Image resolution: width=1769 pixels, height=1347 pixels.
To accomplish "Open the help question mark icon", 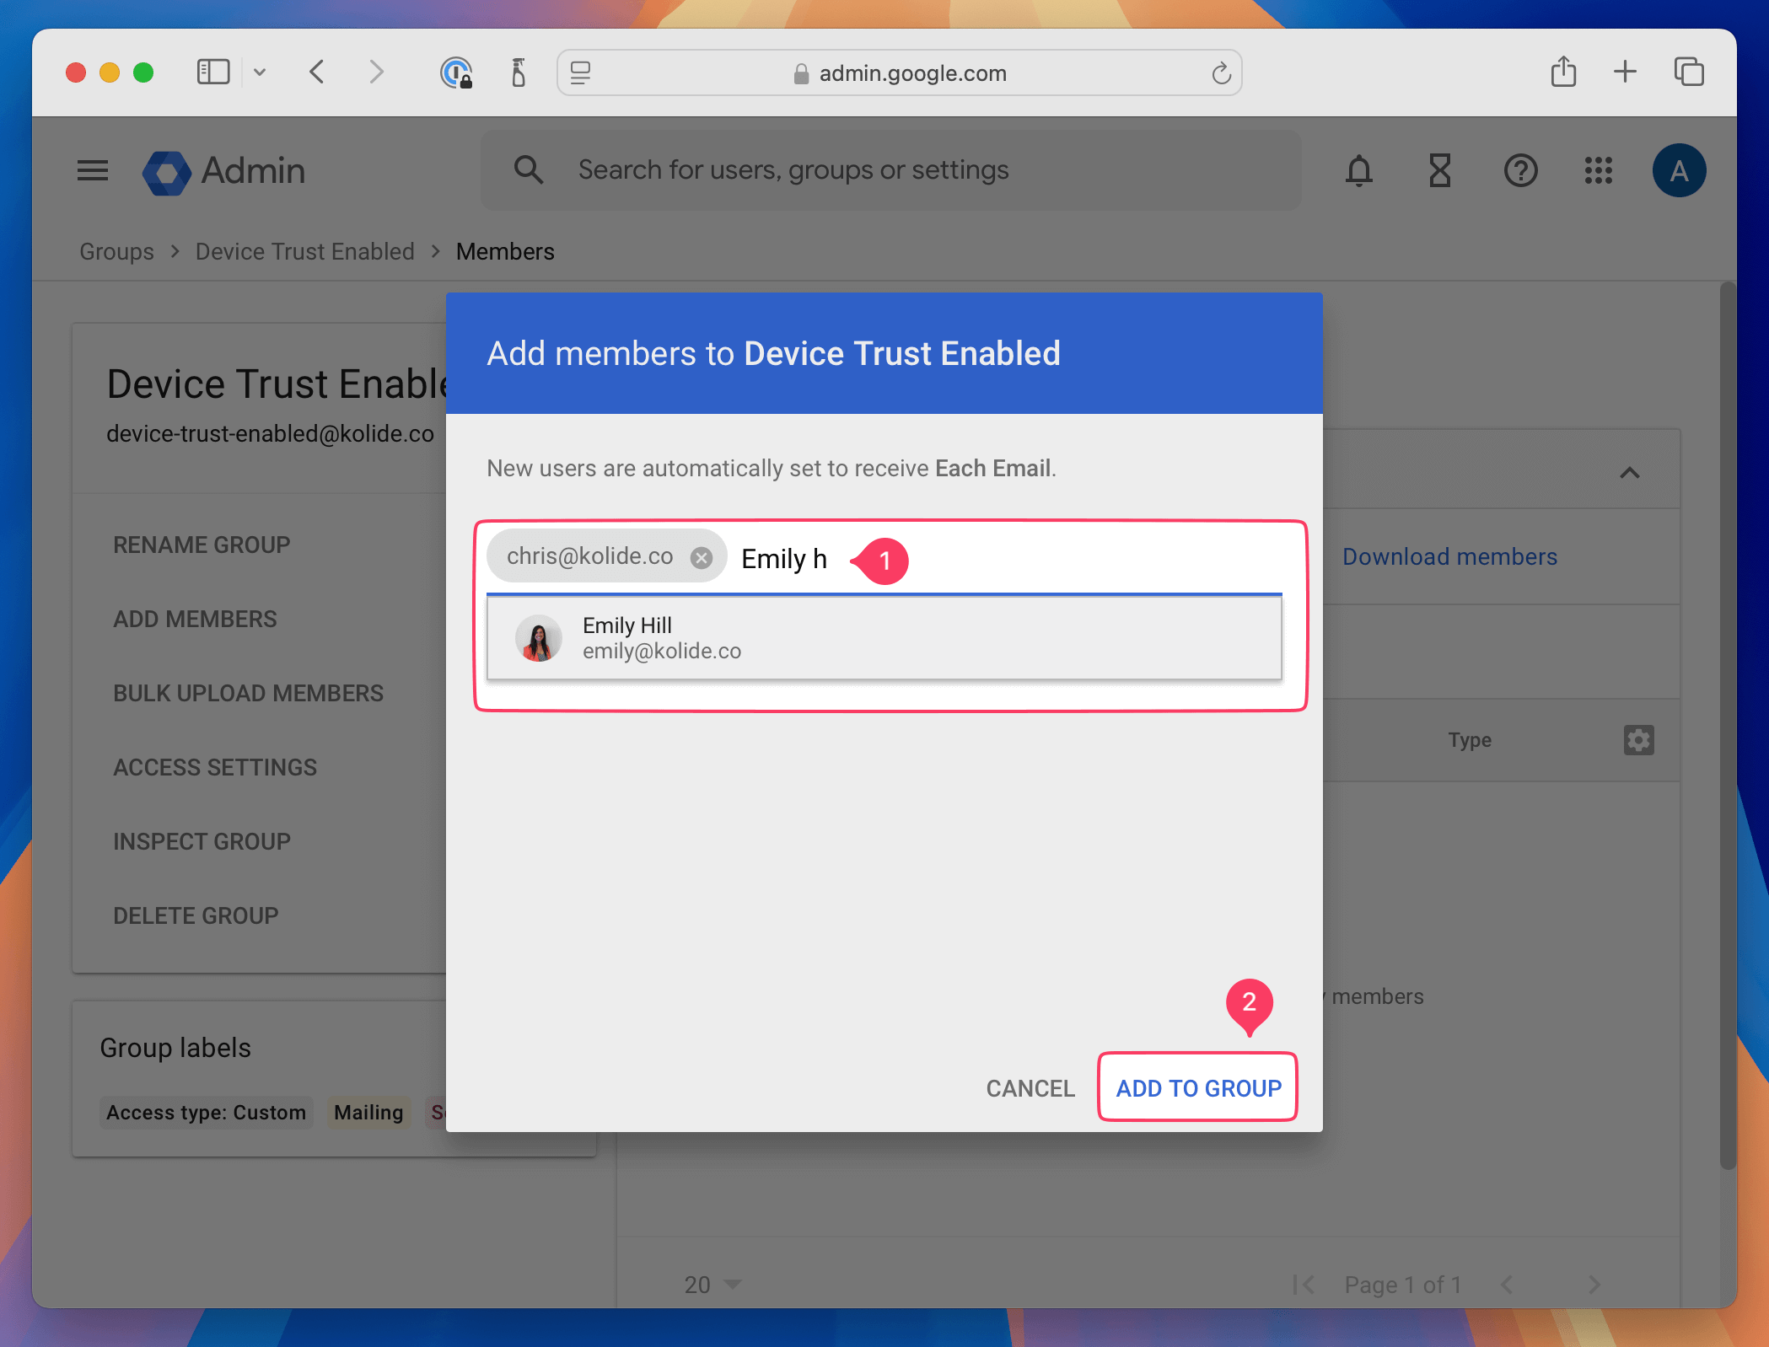I will pos(1520,171).
